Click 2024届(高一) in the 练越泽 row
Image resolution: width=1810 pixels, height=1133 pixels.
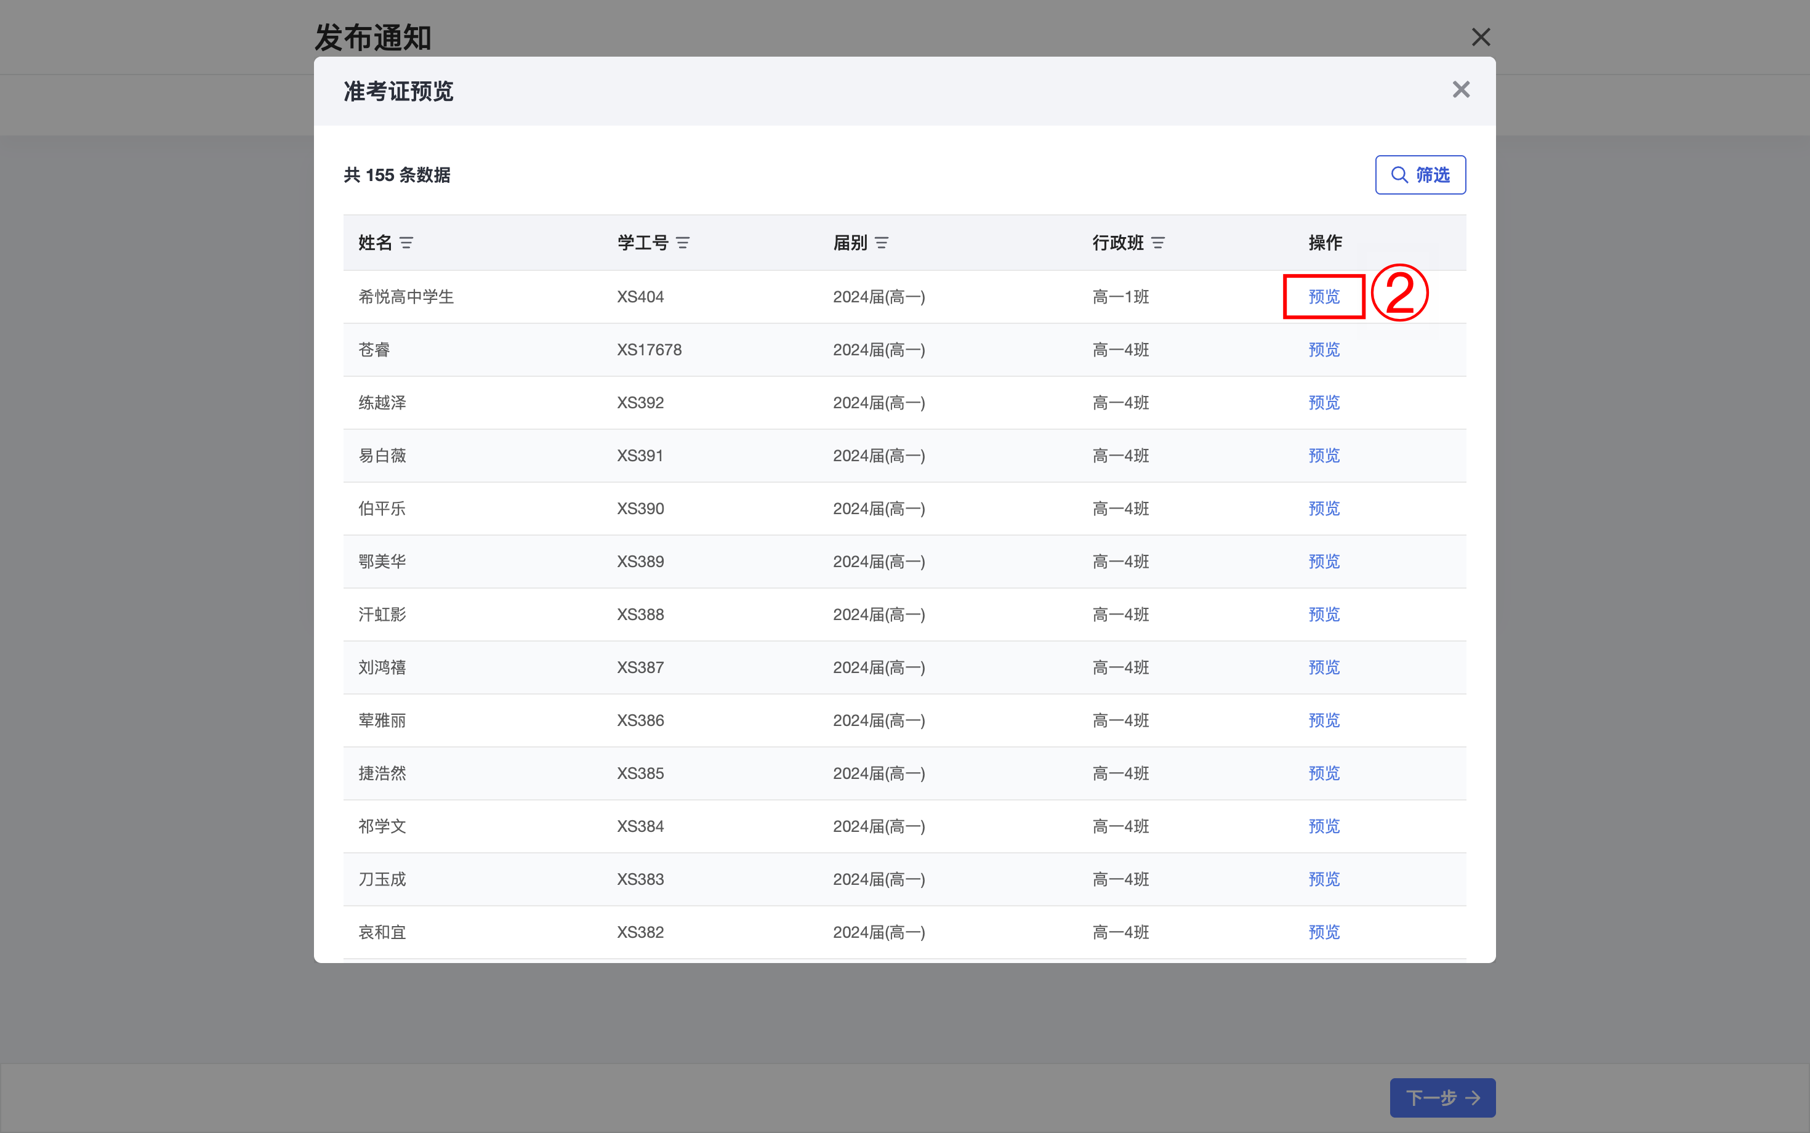pos(880,403)
